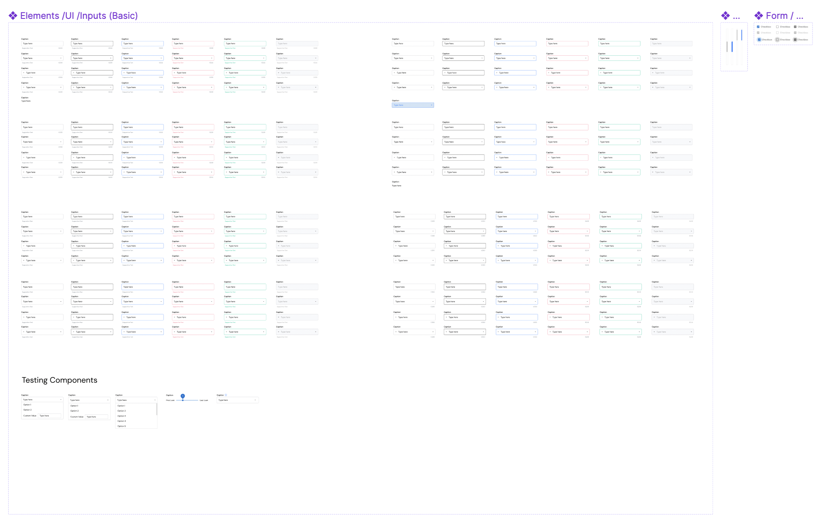Click slider handle between First Look and Last Look
The width and height of the screenshot is (822, 523).
click(183, 400)
